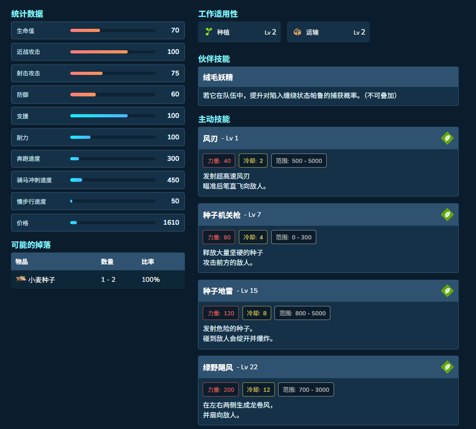Click the 绿野飓风 skill header
The image size is (476, 429).
328,367
